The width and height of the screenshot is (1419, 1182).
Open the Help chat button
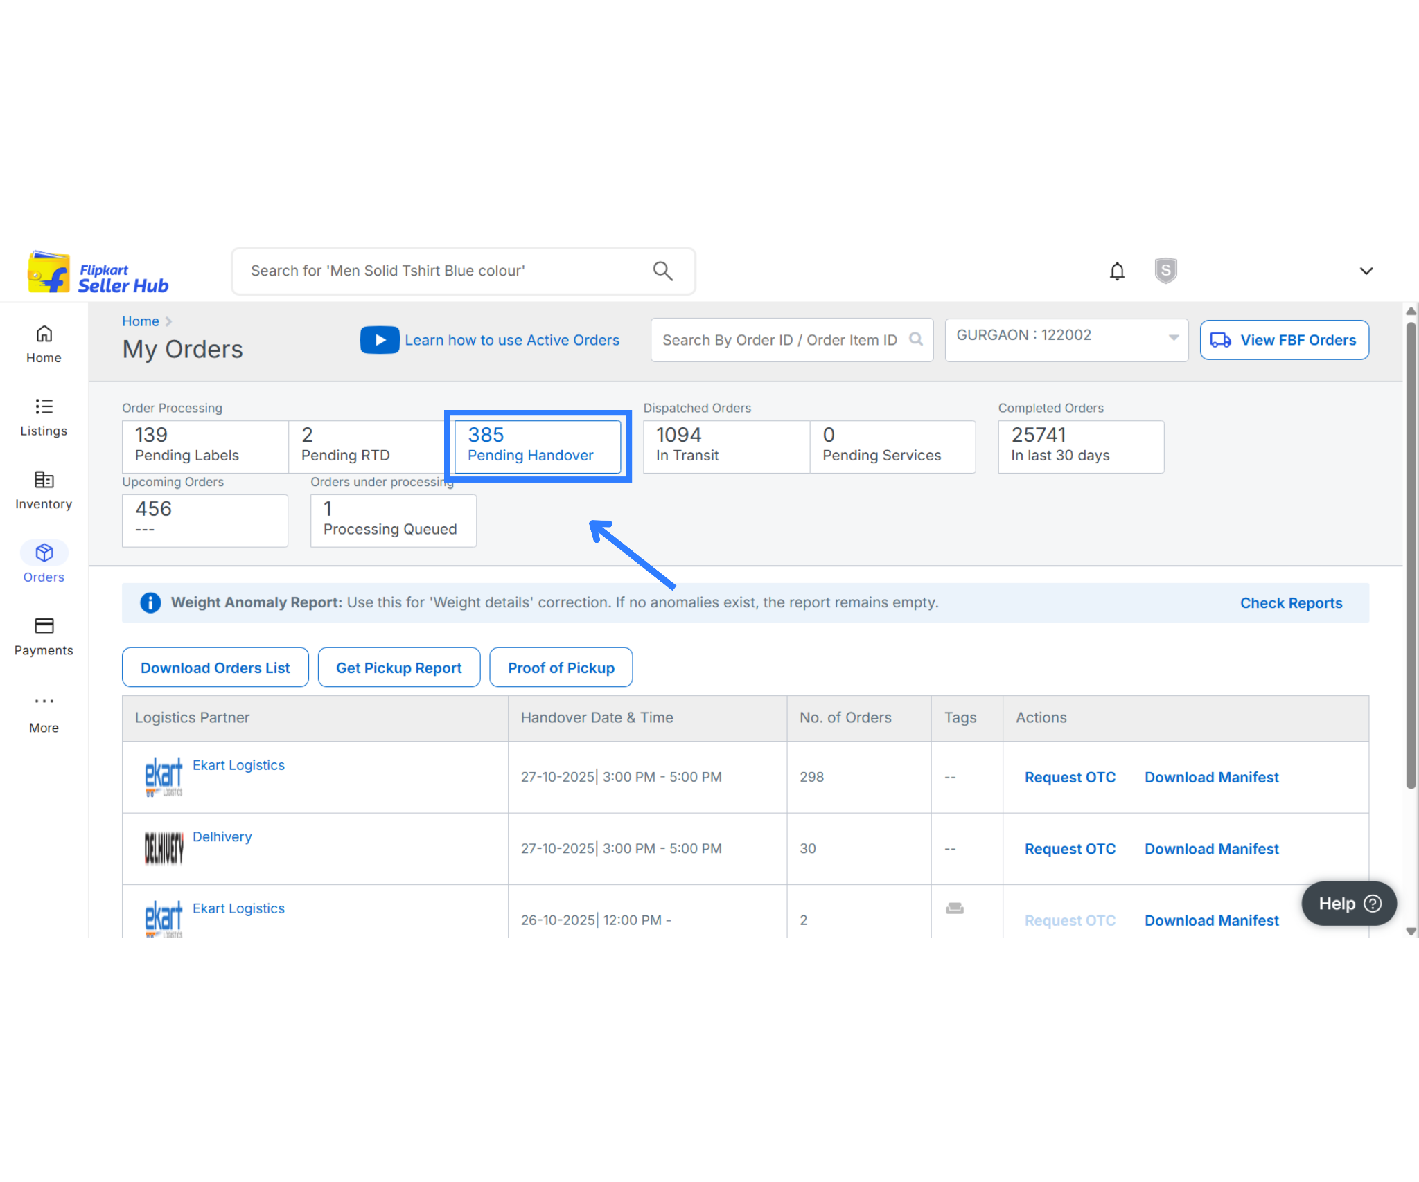pos(1348,904)
